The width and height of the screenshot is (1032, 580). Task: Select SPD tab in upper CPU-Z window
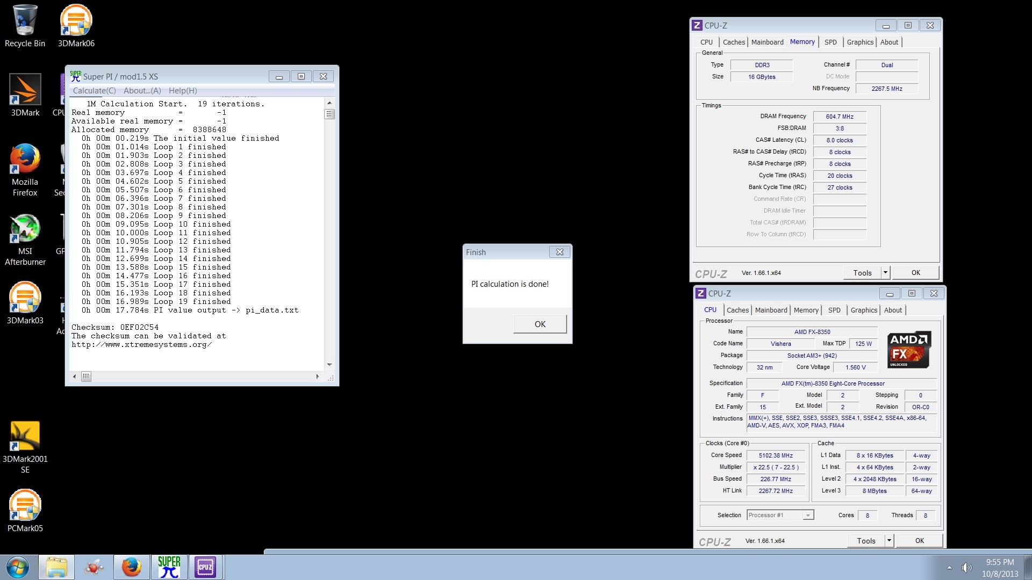click(830, 42)
